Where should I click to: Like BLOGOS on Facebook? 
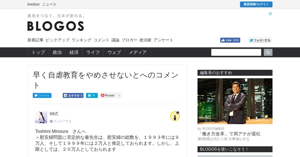(230, 40)
